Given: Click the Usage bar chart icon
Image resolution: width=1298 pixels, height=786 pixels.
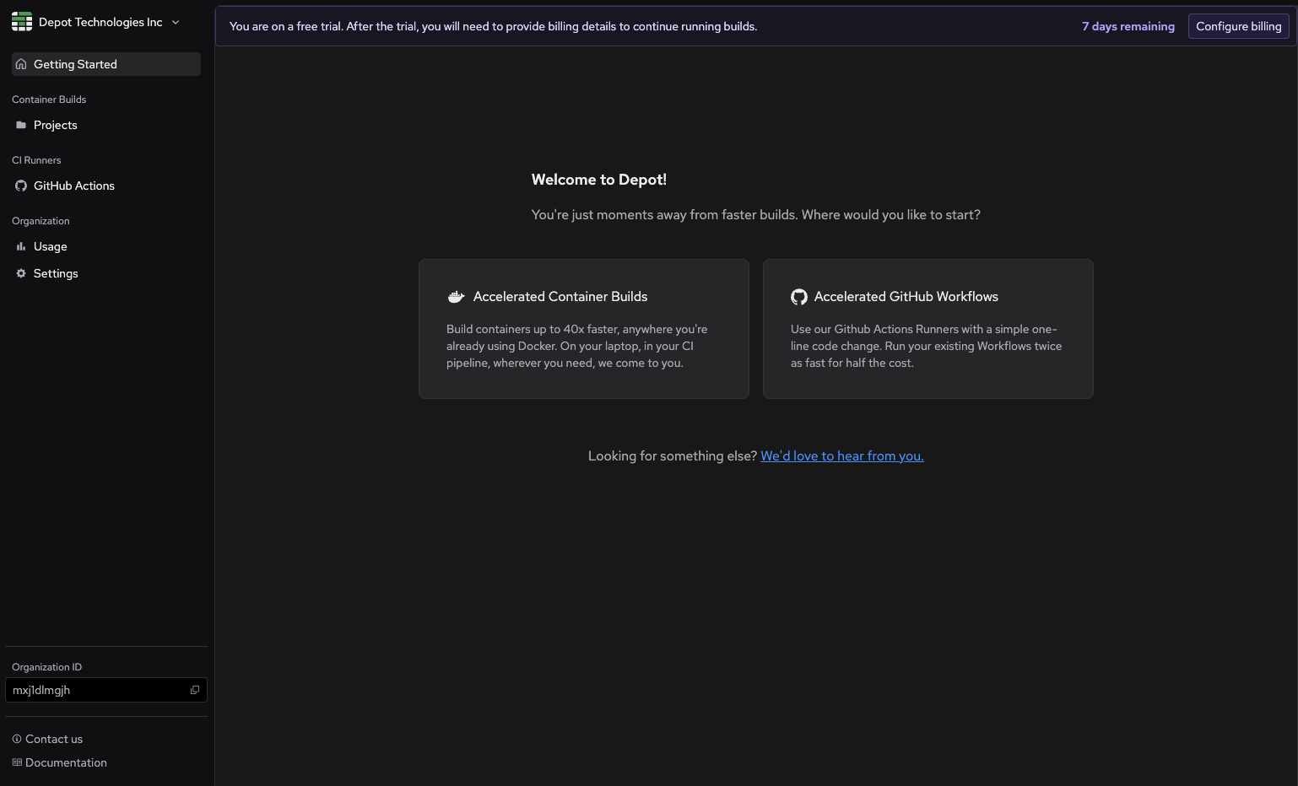Looking at the screenshot, I should click(21, 246).
